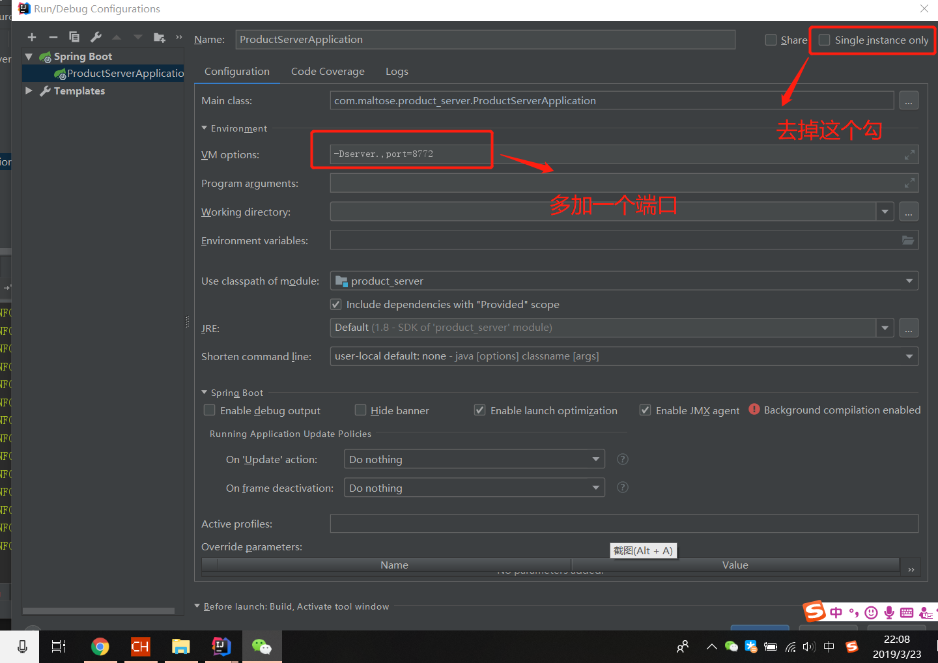Viewport: 938px width, 663px height.
Task: Browse JRE with ellipsis button
Action: tap(909, 328)
